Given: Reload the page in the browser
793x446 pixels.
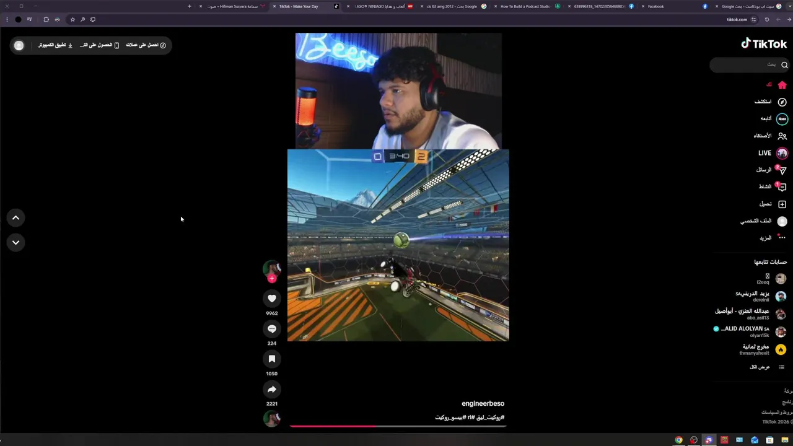Looking at the screenshot, I should [x=767, y=19].
